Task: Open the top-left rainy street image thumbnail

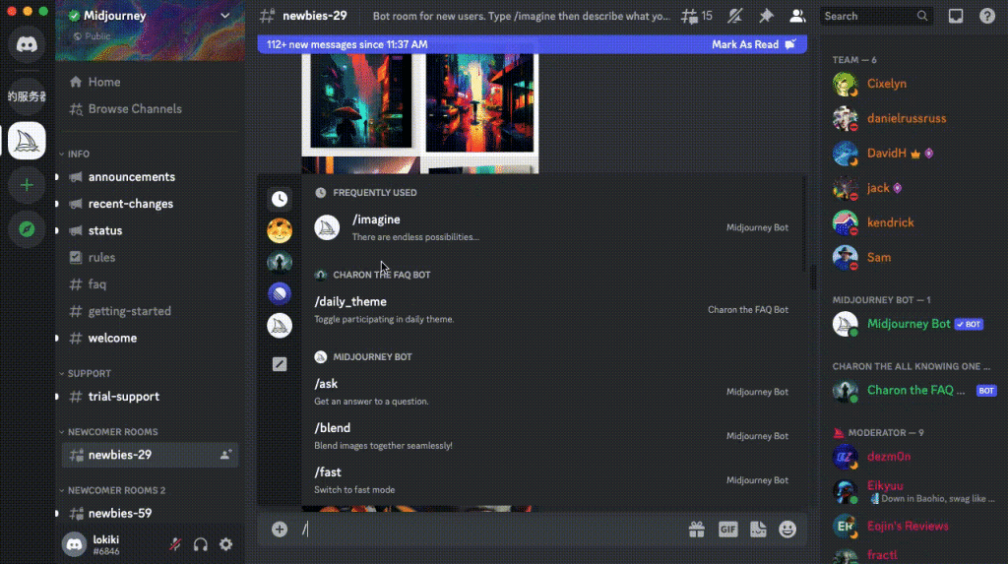Action: [360, 101]
